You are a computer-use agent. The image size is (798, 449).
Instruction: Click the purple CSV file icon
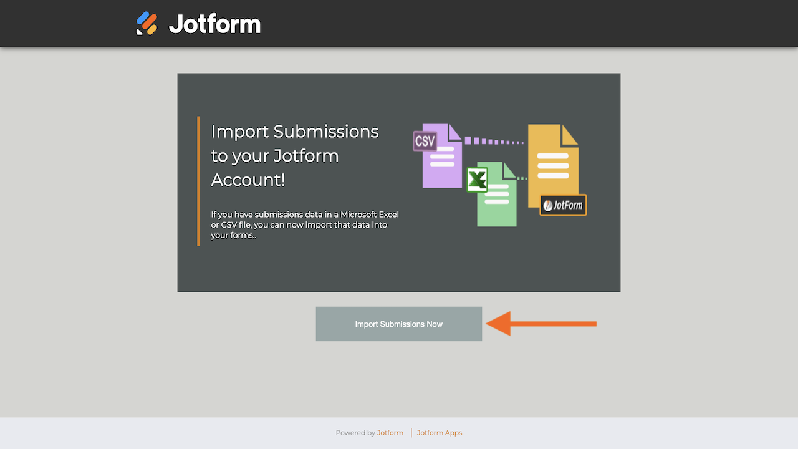[x=438, y=155]
